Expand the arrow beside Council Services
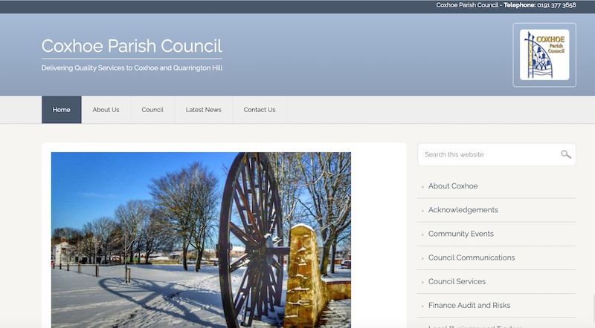Image resolution: width=595 pixels, height=328 pixels. [x=423, y=282]
